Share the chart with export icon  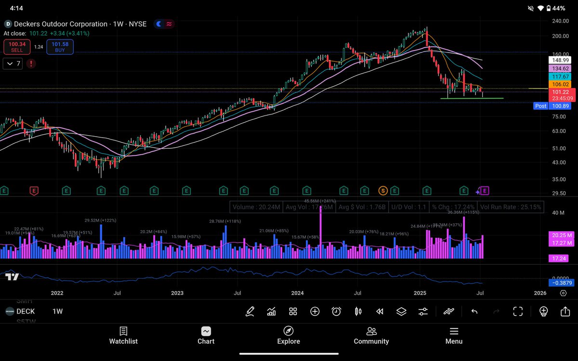[565, 311]
